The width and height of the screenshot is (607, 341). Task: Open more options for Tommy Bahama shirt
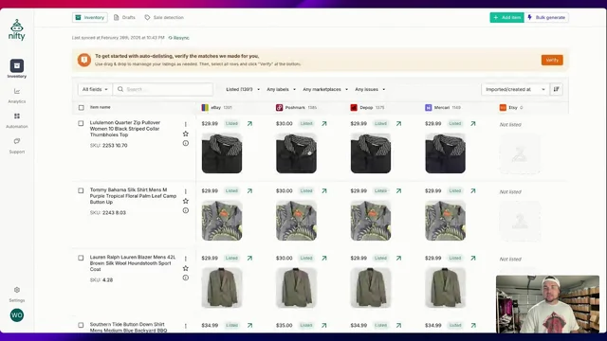[186, 191]
